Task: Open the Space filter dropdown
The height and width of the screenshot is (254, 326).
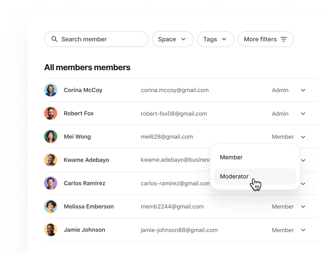Action: 173,39
